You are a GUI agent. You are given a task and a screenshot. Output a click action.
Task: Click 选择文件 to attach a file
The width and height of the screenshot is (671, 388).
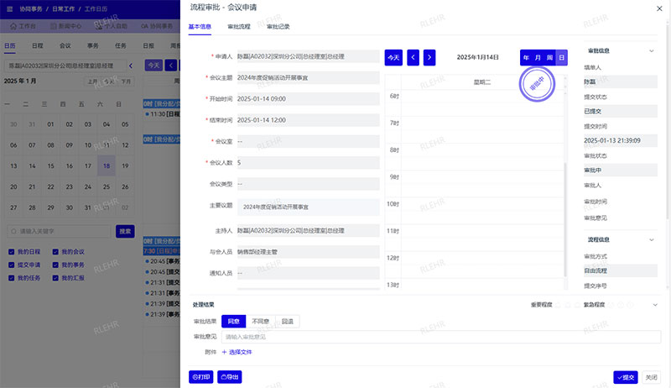coord(237,352)
